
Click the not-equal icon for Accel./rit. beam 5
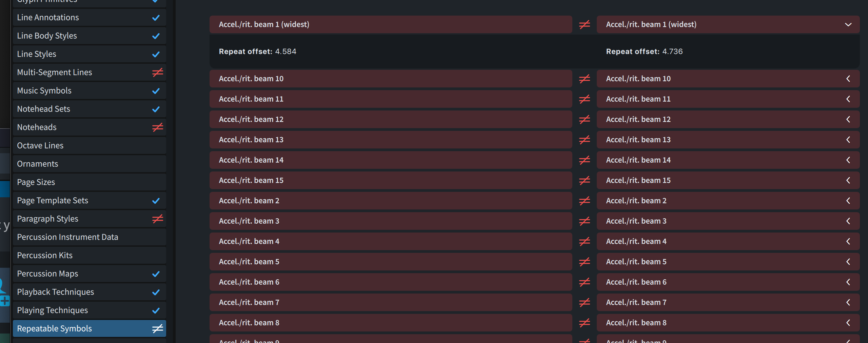pyautogui.click(x=584, y=262)
